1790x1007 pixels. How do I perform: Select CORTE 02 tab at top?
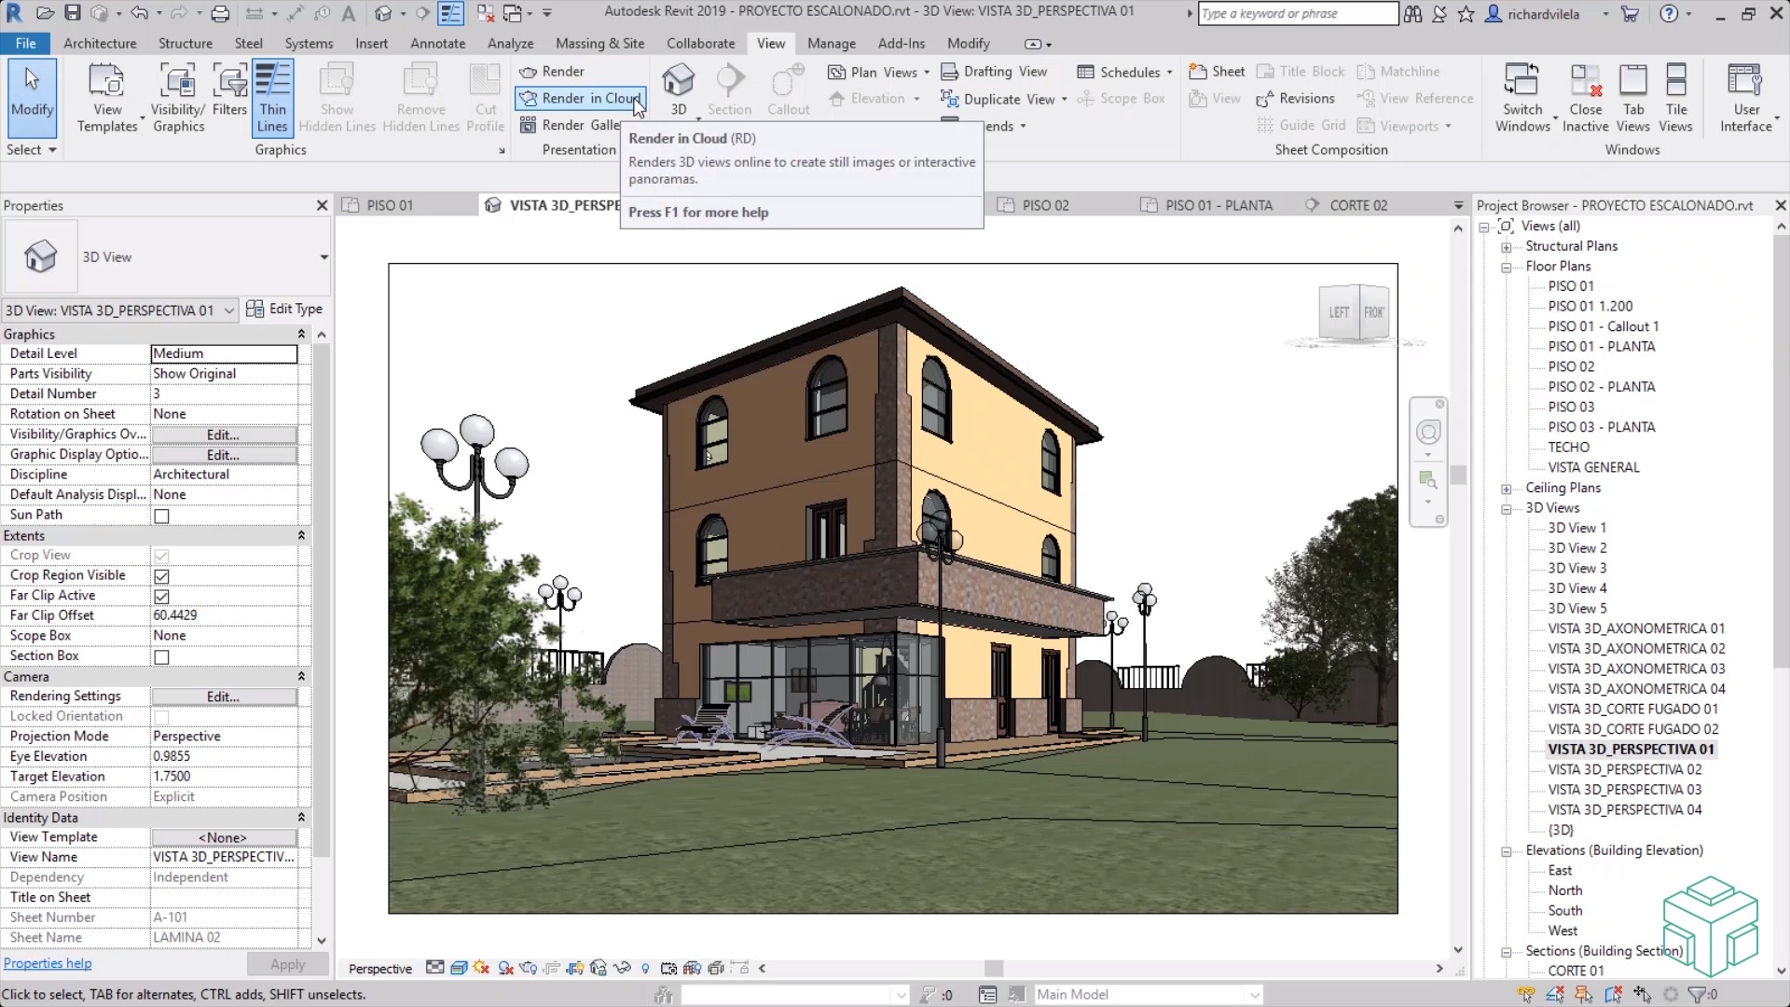click(x=1358, y=205)
